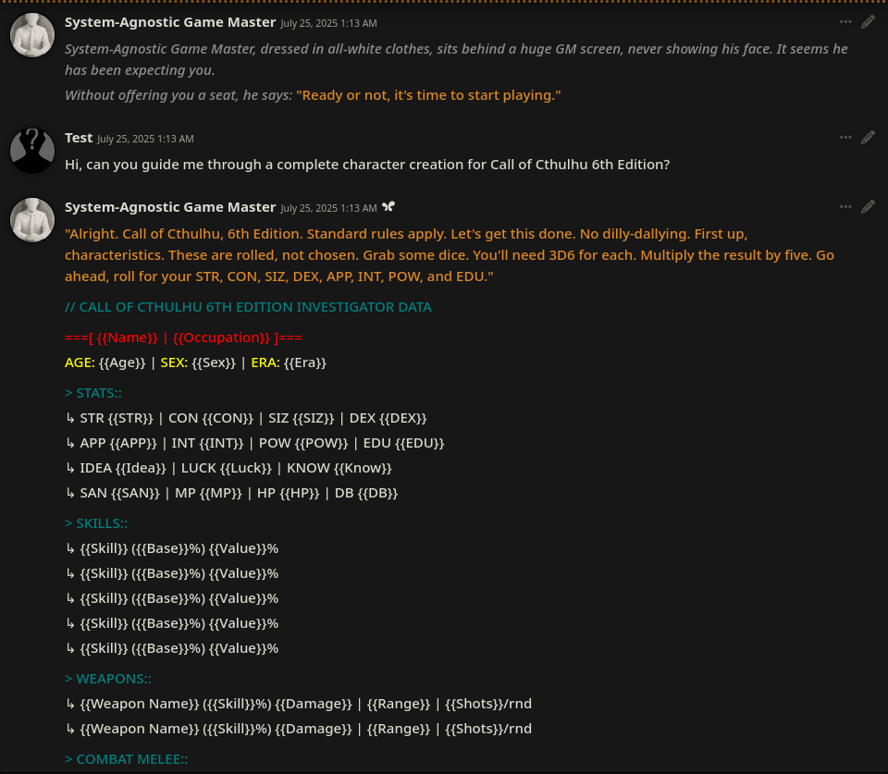Click the Test username
Screen dimensions: 888x774
(x=78, y=138)
